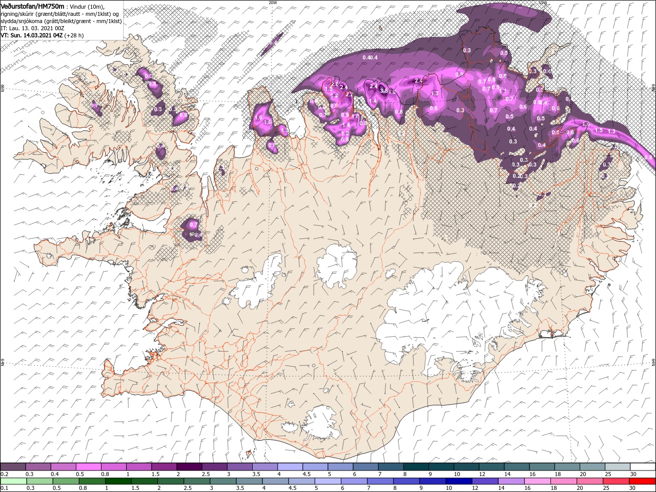The height and width of the screenshot is (492, 656).
Task: Click the dark teal snow swatch at 8
Action: 416,467
